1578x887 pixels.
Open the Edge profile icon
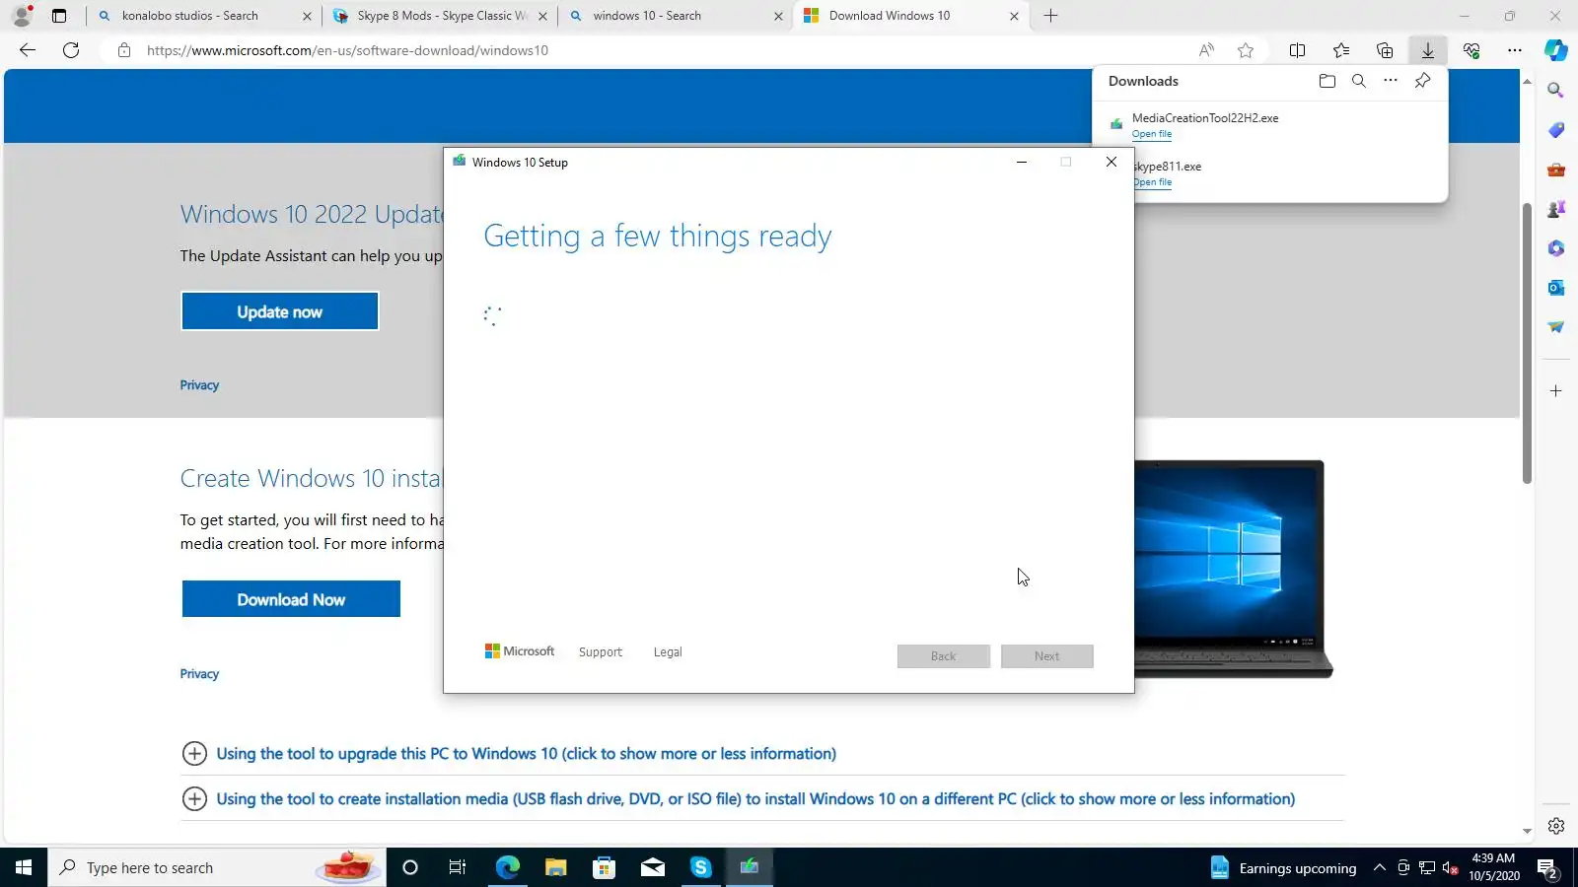22,16
